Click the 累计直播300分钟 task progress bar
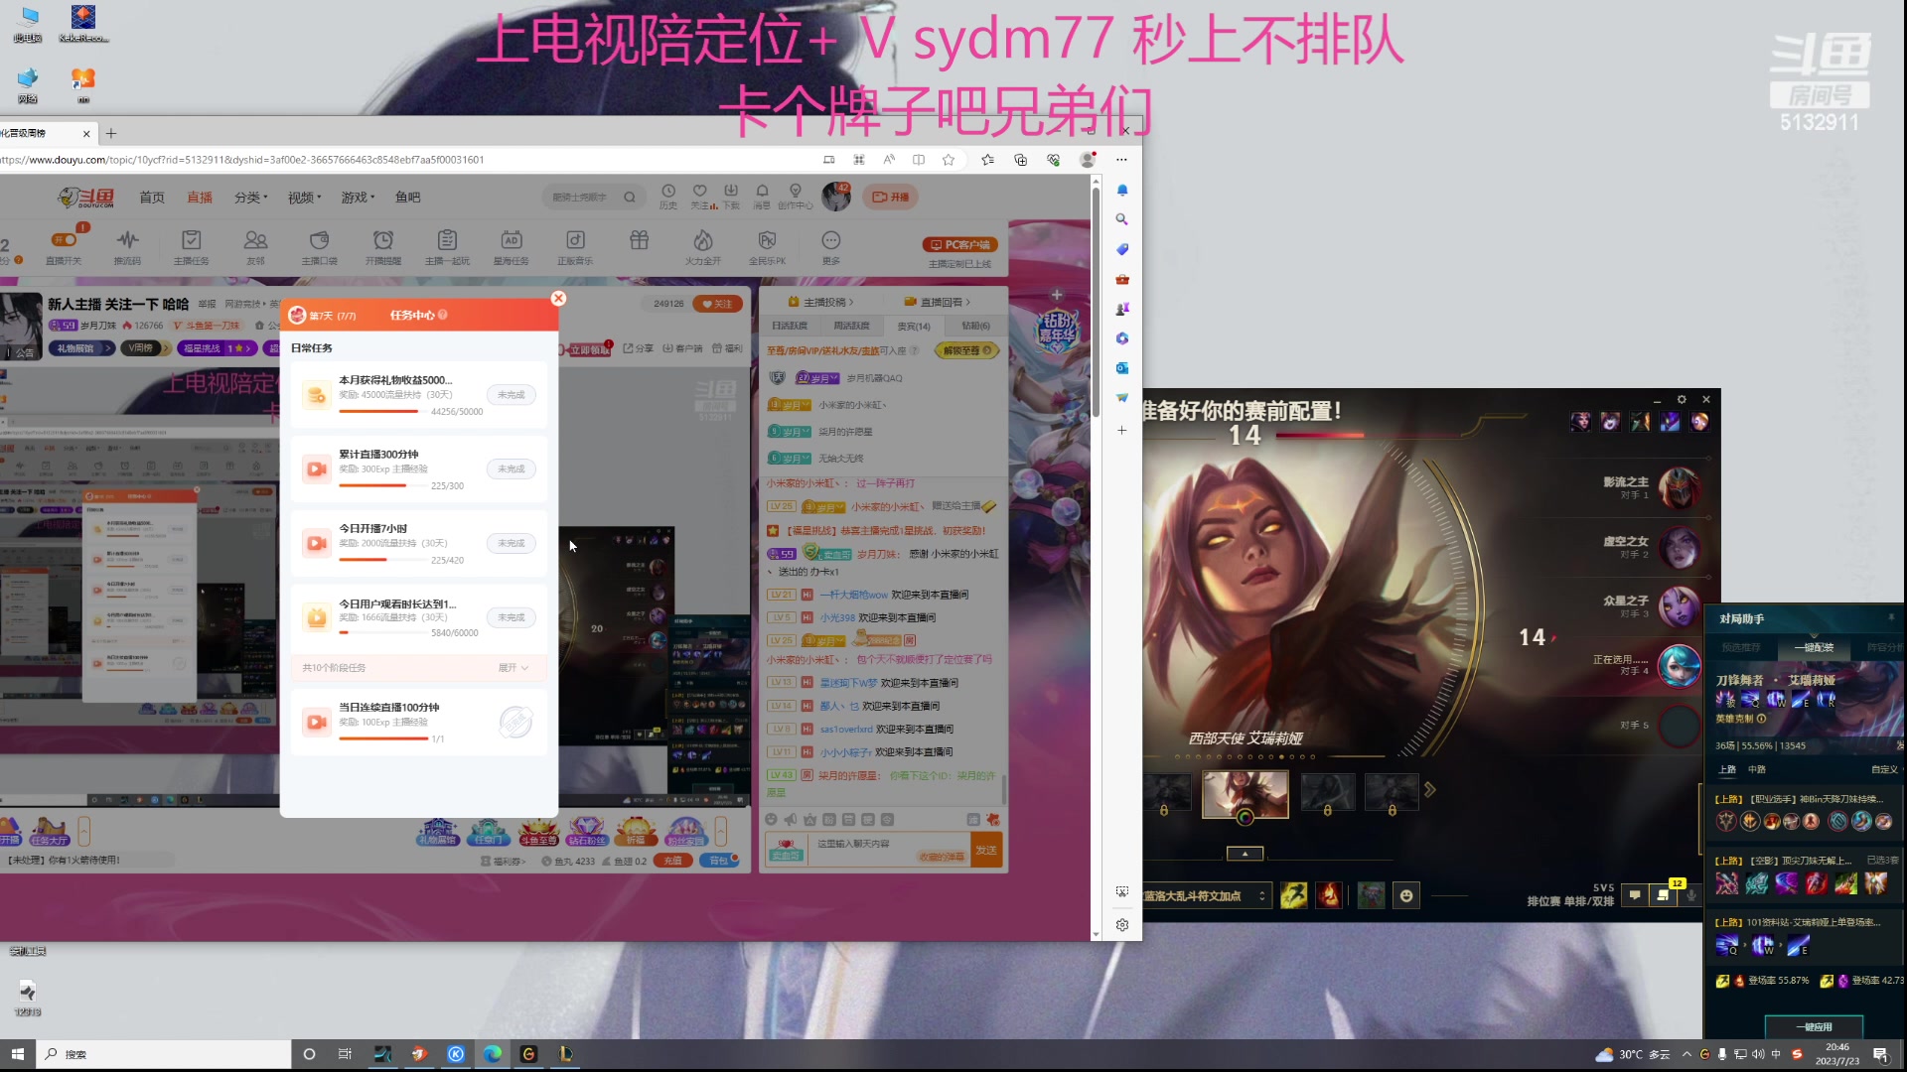The image size is (1907, 1072). 382,486
